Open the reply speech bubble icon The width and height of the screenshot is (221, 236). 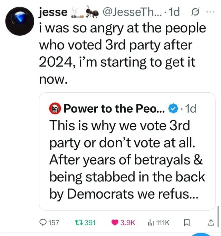(x=43, y=223)
